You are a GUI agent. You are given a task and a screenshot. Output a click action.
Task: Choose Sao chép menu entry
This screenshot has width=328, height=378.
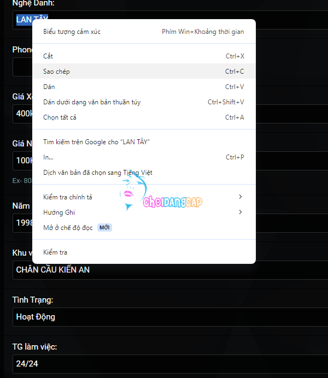tap(144, 72)
